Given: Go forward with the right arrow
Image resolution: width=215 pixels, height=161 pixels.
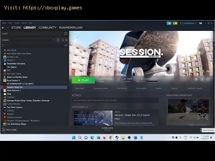Looking at the screenshot, I should 8,28.
